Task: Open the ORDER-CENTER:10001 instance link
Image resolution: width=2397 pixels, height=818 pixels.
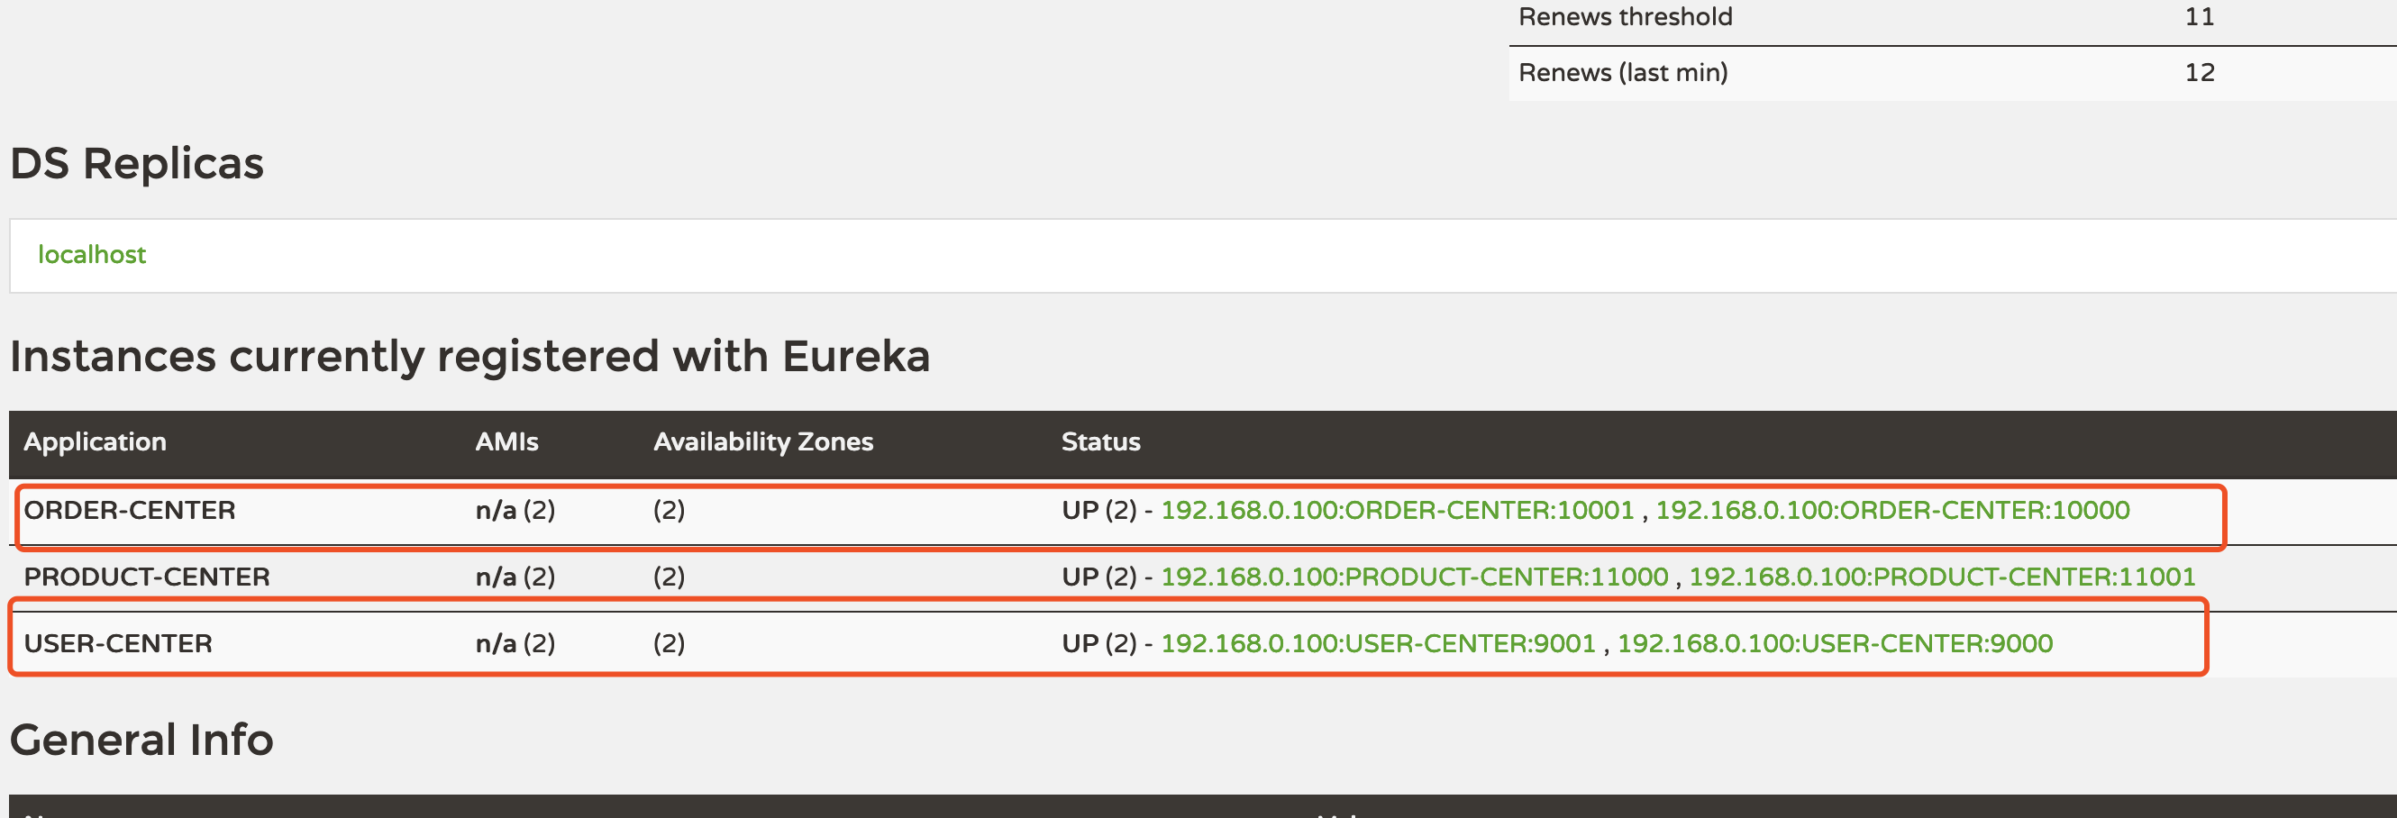Action: pyautogui.click(x=1397, y=510)
